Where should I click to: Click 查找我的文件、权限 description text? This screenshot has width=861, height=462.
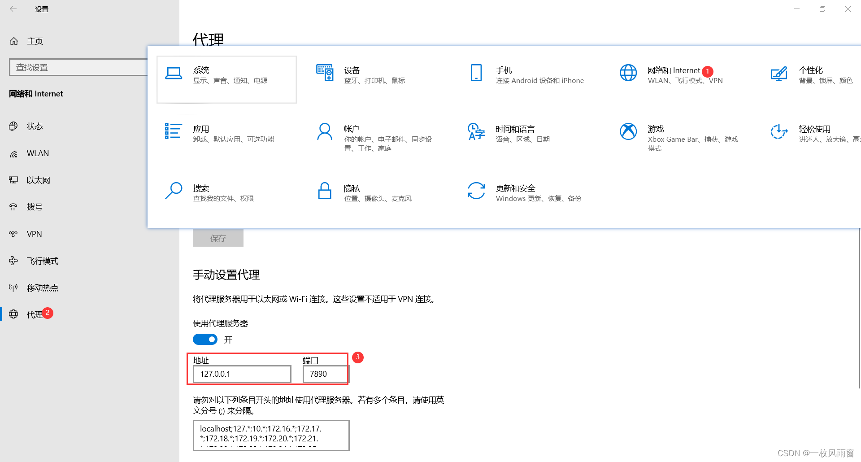pos(223,199)
